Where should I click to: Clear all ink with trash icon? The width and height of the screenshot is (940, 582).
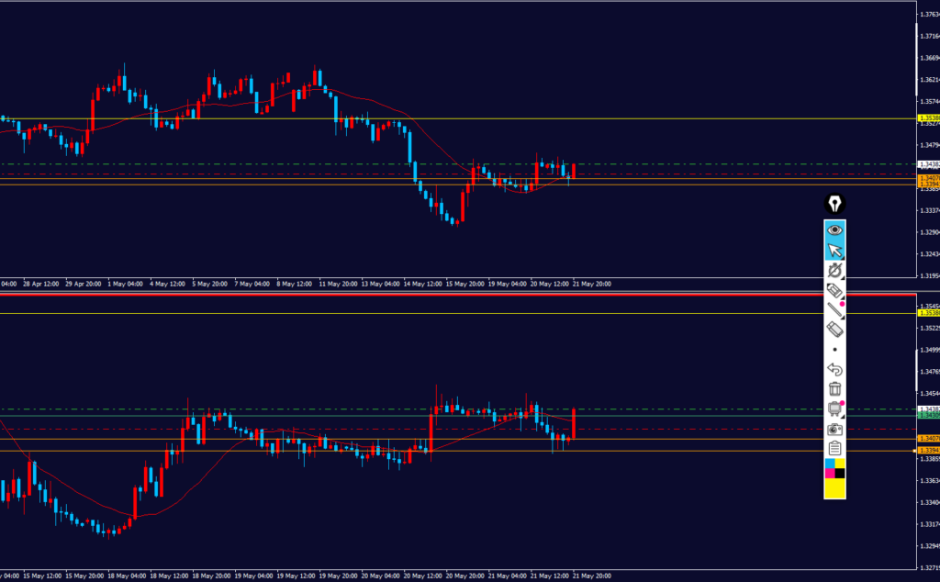click(x=834, y=389)
